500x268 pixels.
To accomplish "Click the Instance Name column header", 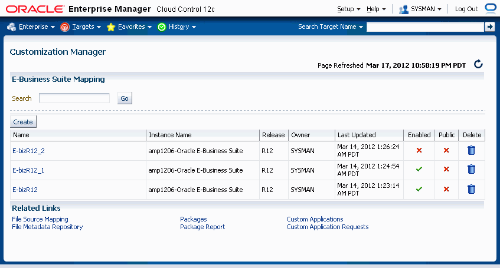I will coord(202,135).
